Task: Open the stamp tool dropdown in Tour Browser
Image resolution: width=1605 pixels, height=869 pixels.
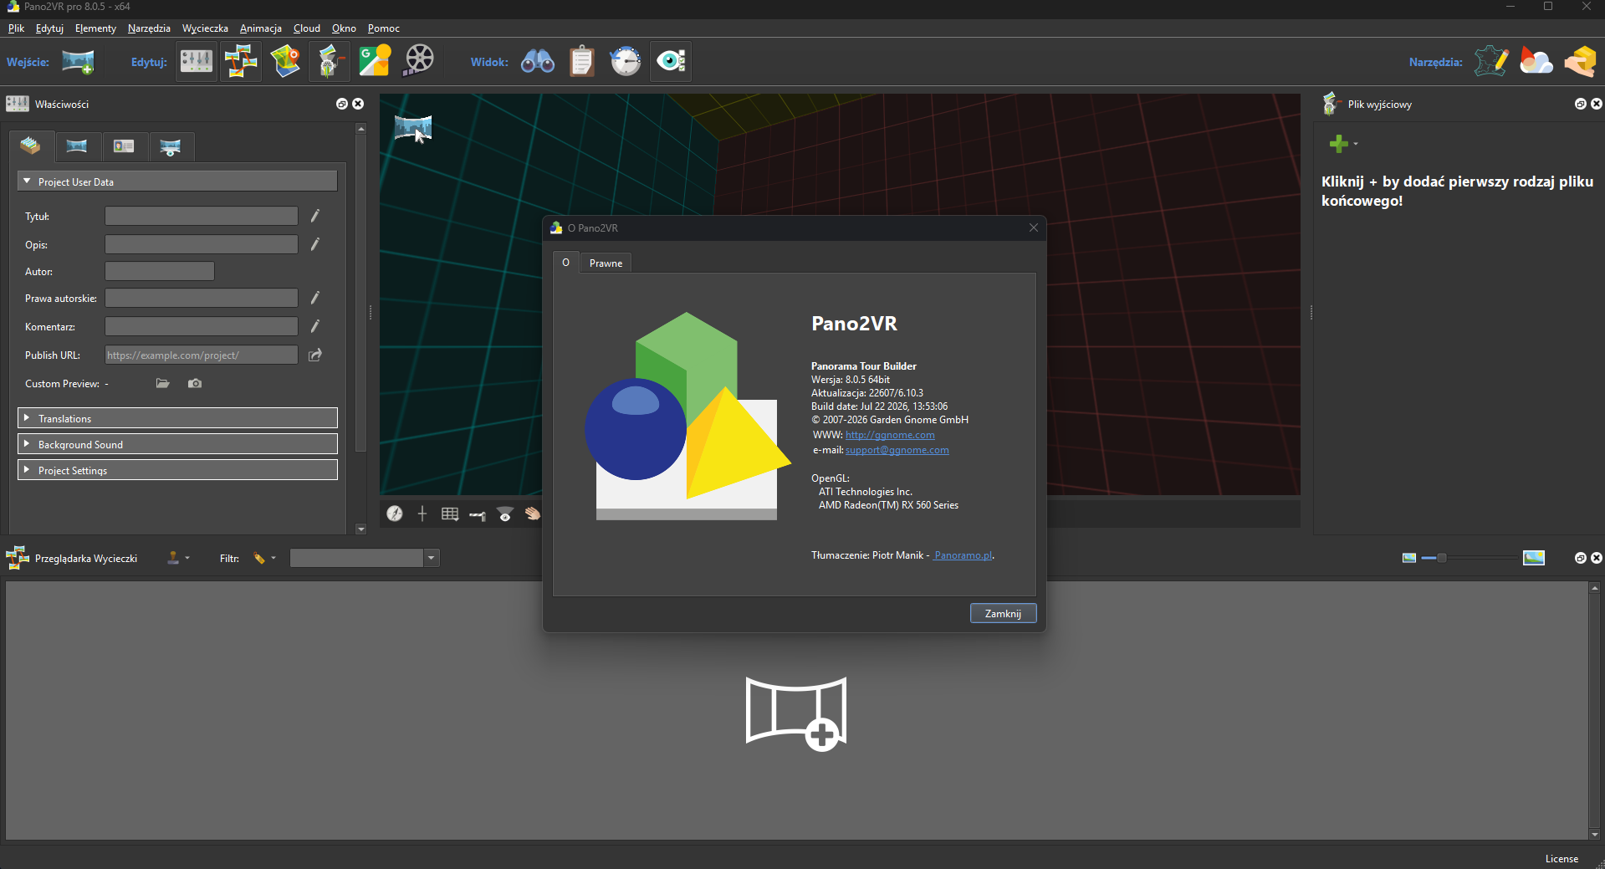Action: tap(177, 558)
